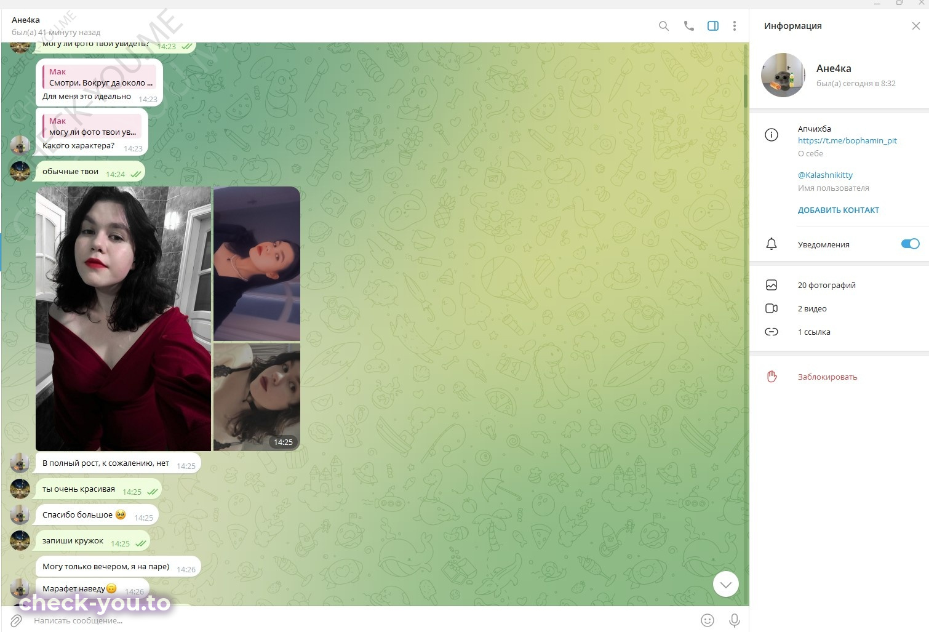
Task: Click the Мак reply quote 'Смотри. Вокруг да около'
Action: pos(99,77)
